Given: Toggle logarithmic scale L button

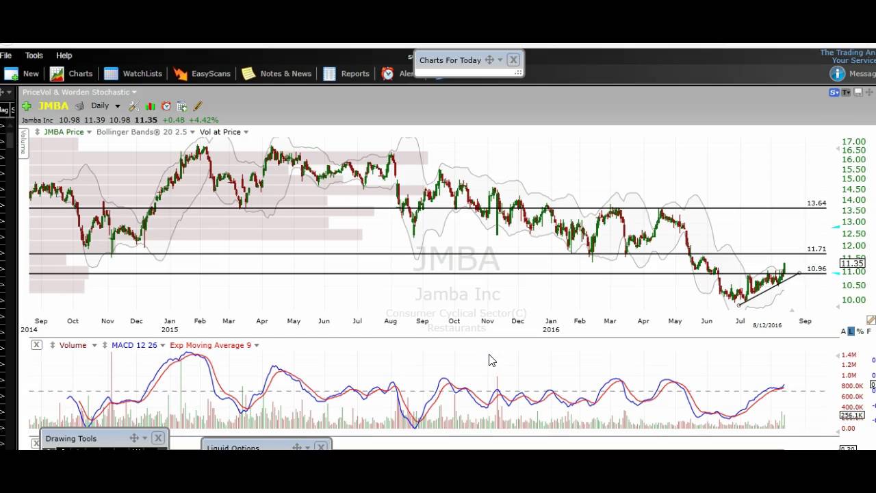Looking at the screenshot, I should coord(851,331).
